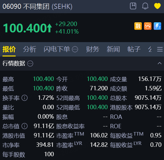This screenshot has width=164, height=160.
Task: Click the 52周最高 label
Action: pos(68,98)
